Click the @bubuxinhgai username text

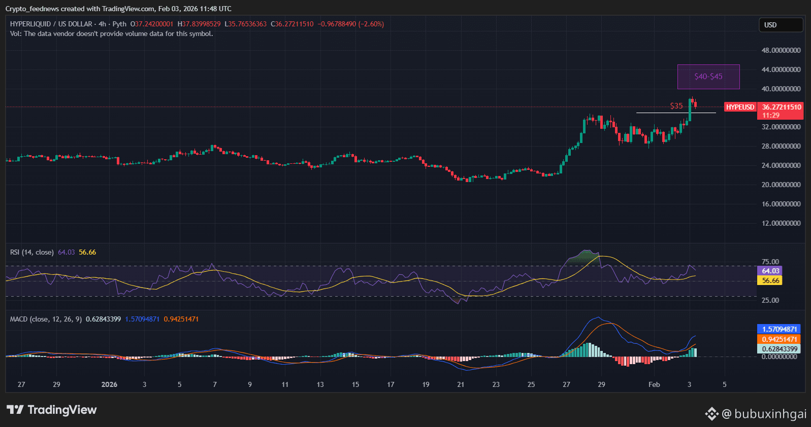[764, 414]
